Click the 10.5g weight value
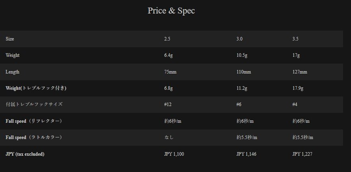 tap(242, 55)
